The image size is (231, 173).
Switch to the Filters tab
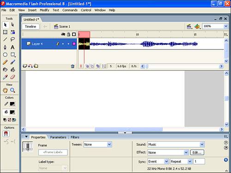(75, 137)
